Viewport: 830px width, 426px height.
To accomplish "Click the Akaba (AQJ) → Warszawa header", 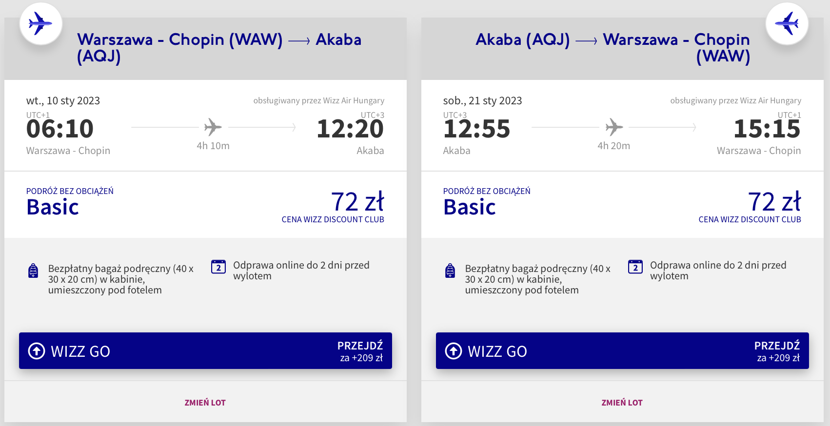I will (613, 47).
